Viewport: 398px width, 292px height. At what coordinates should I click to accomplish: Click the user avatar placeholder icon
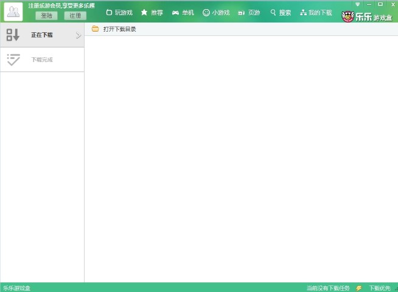[13, 12]
